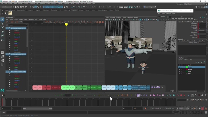
Task: Click the magnet icon above time slider
Action: (x=3, y=95)
